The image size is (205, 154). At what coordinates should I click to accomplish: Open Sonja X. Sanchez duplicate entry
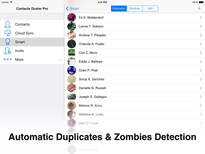pyautogui.click(x=135, y=79)
